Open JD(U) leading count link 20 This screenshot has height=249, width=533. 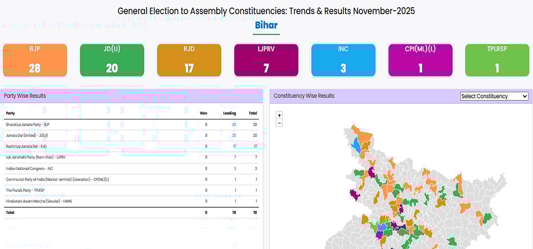pyautogui.click(x=234, y=136)
